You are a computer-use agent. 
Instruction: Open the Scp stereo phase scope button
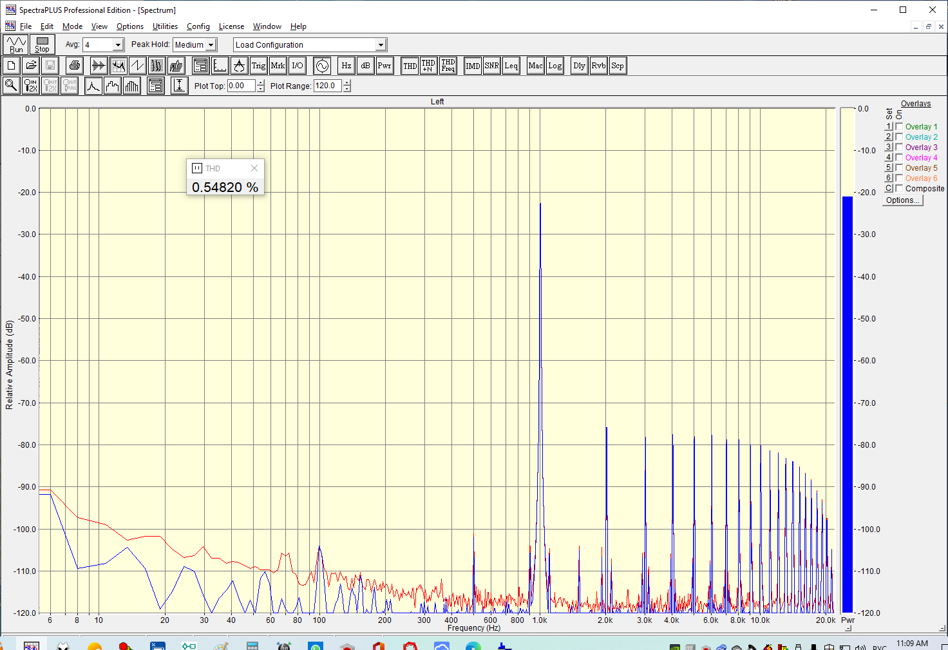tap(618, 66)
